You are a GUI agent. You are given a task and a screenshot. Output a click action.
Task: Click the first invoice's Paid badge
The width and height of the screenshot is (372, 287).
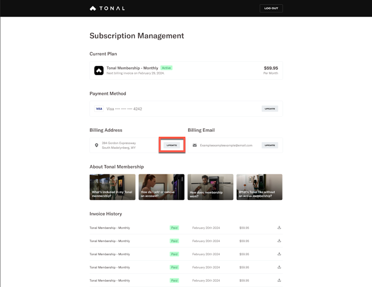click(x=174, y=228)
